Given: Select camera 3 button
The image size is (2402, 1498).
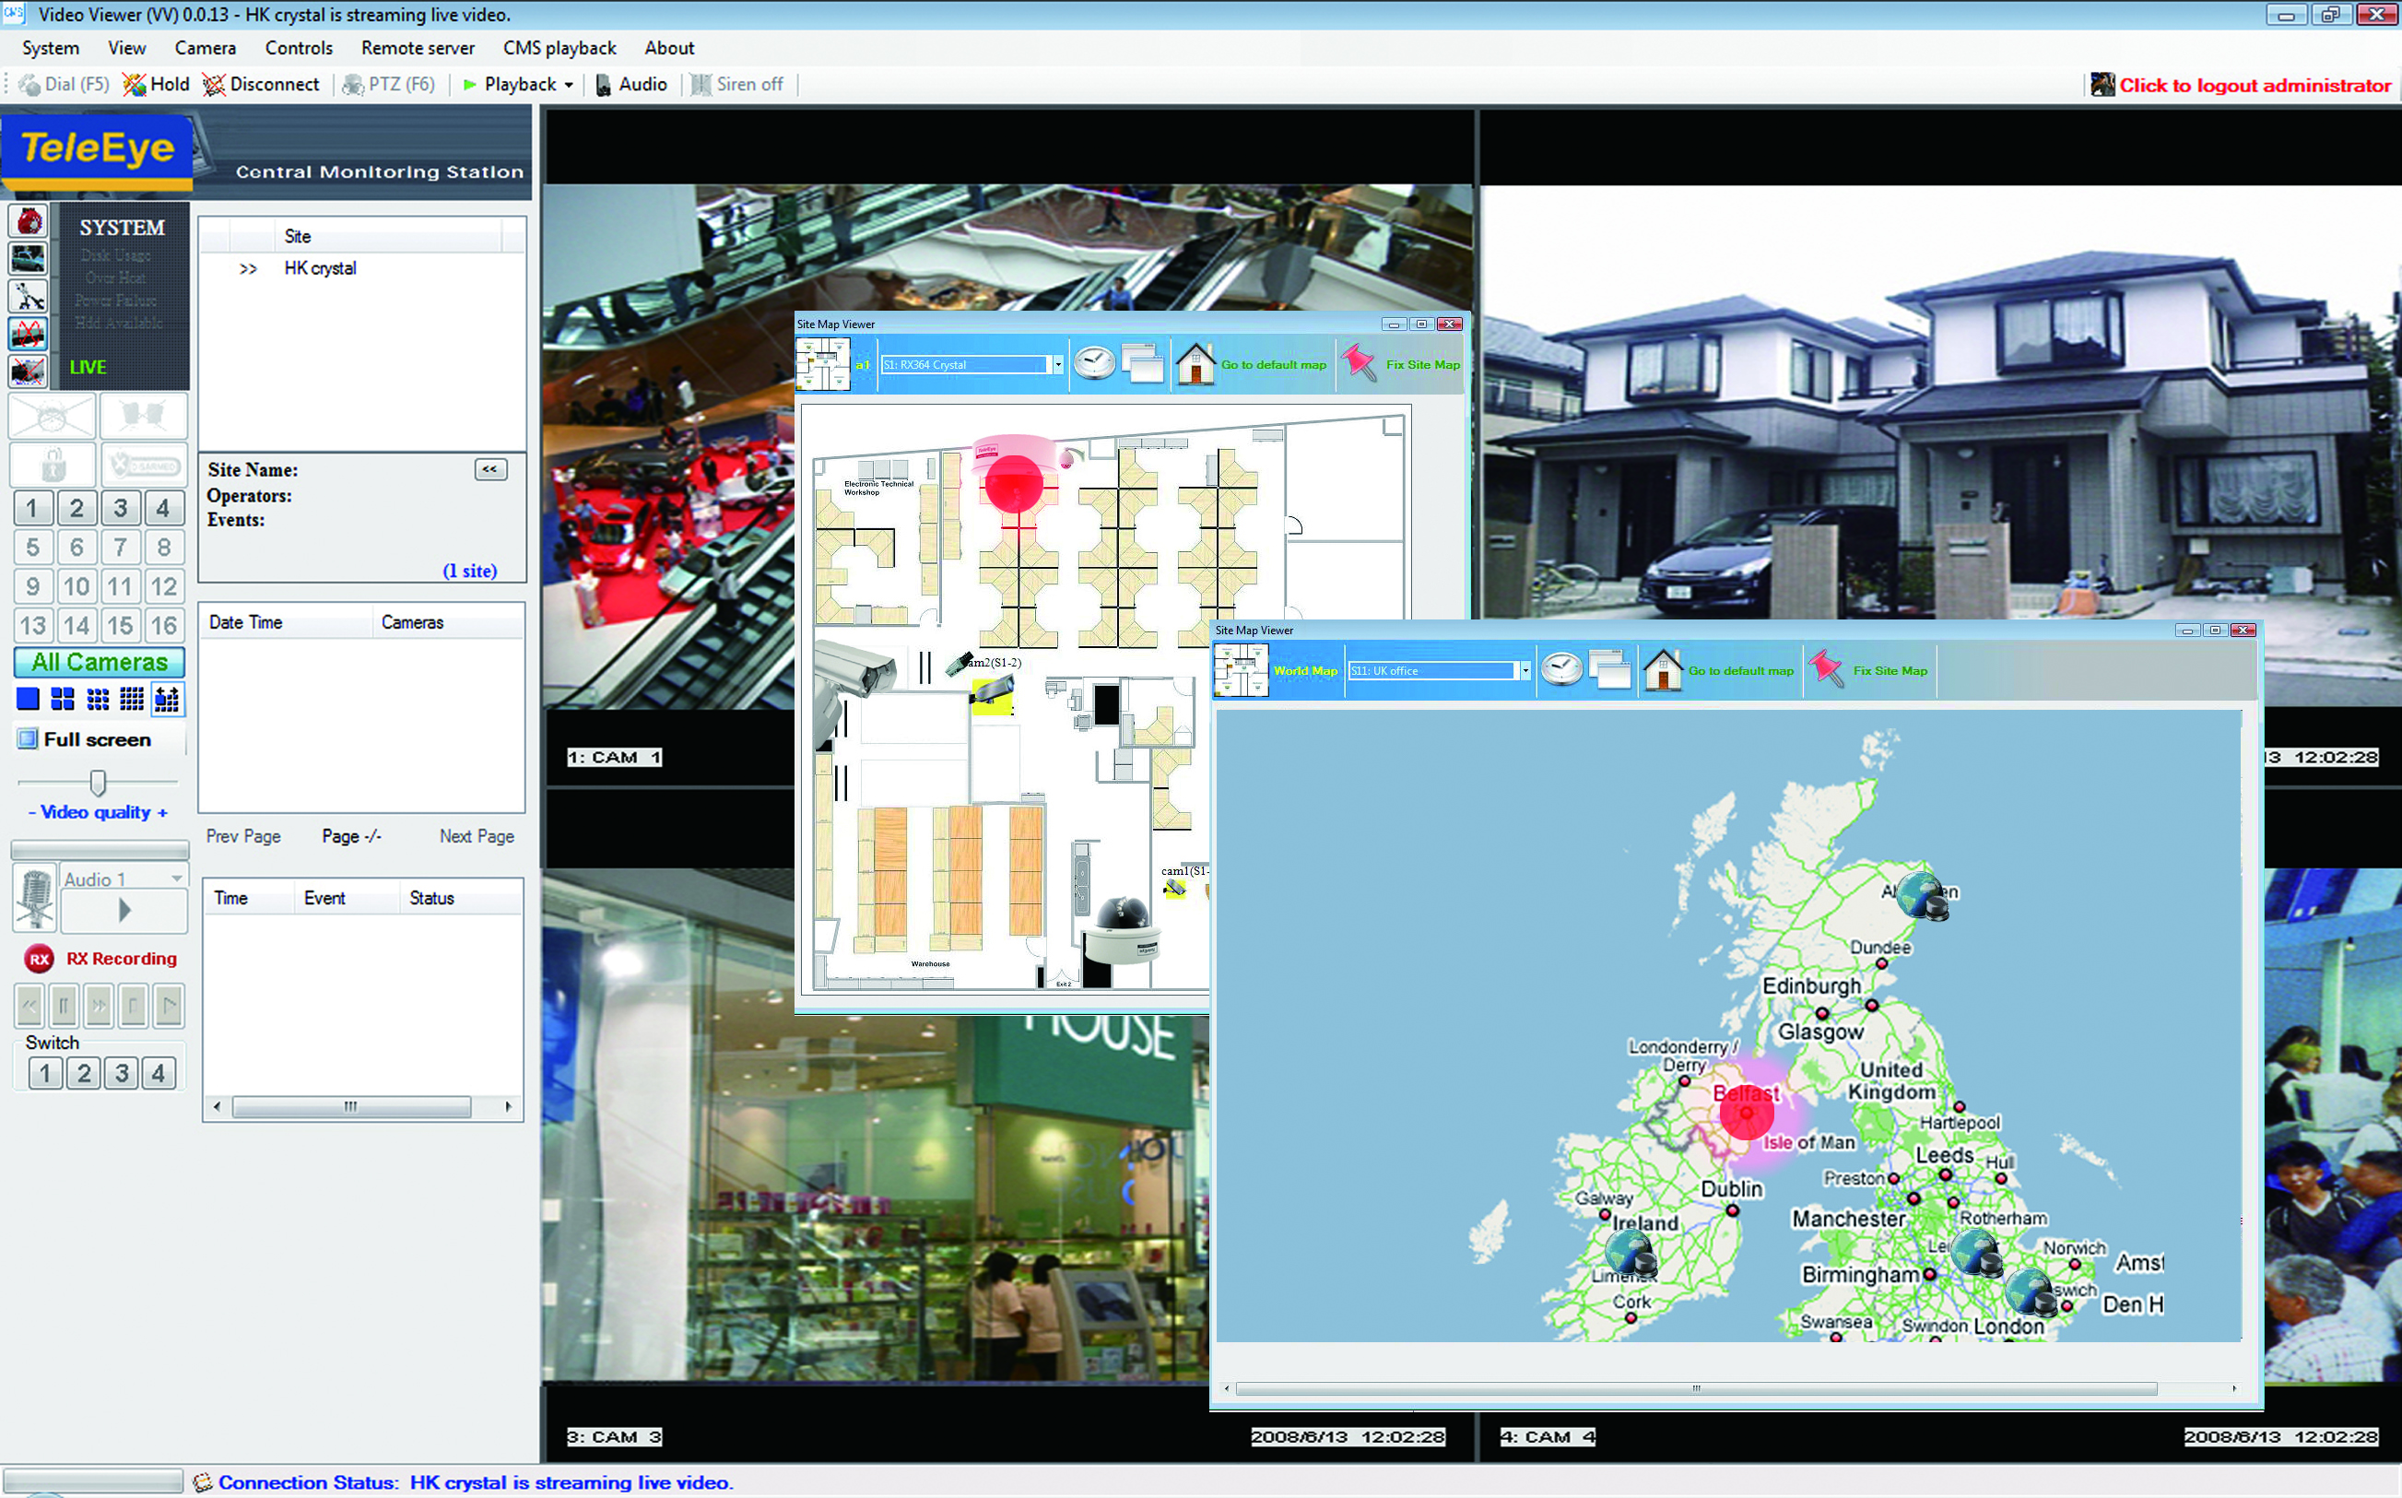Looking at the screenshot, I should 120,508.
